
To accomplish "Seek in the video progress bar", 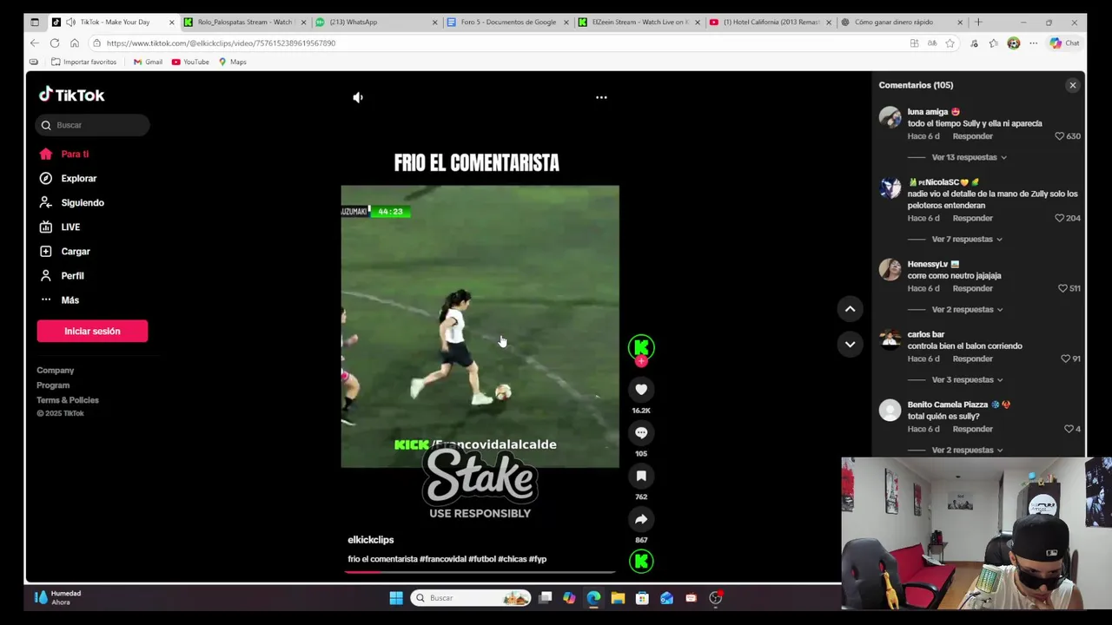I will [480, 571].
